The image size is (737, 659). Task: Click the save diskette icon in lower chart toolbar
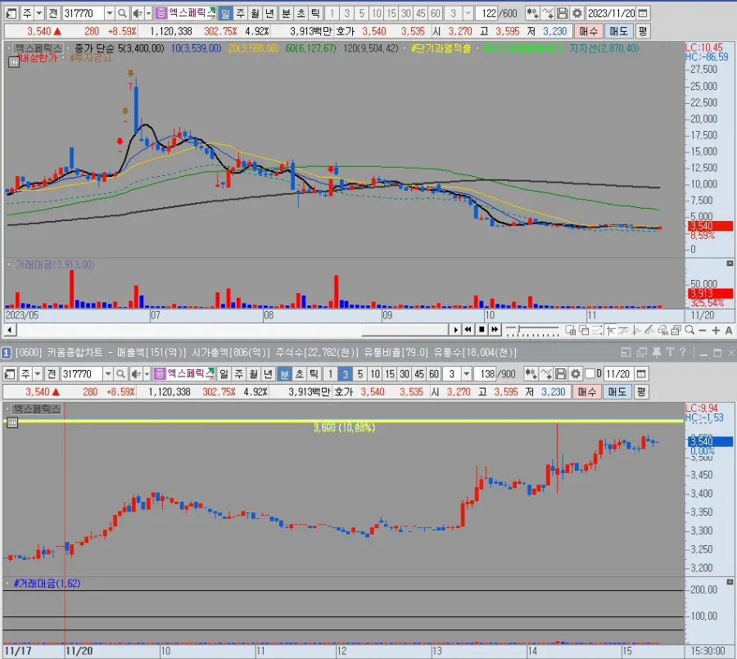point(561,373)
